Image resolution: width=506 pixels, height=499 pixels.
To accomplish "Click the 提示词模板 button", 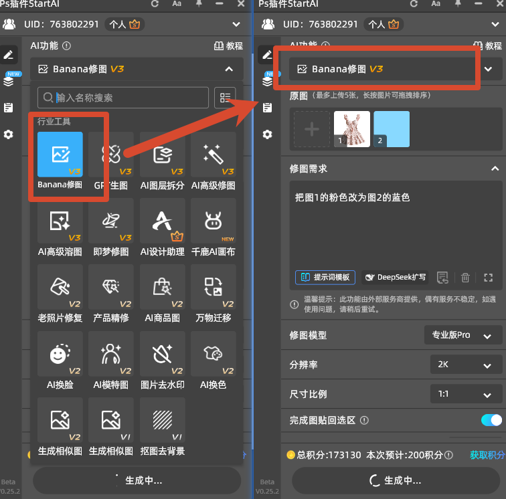I will tap(325, 278).
